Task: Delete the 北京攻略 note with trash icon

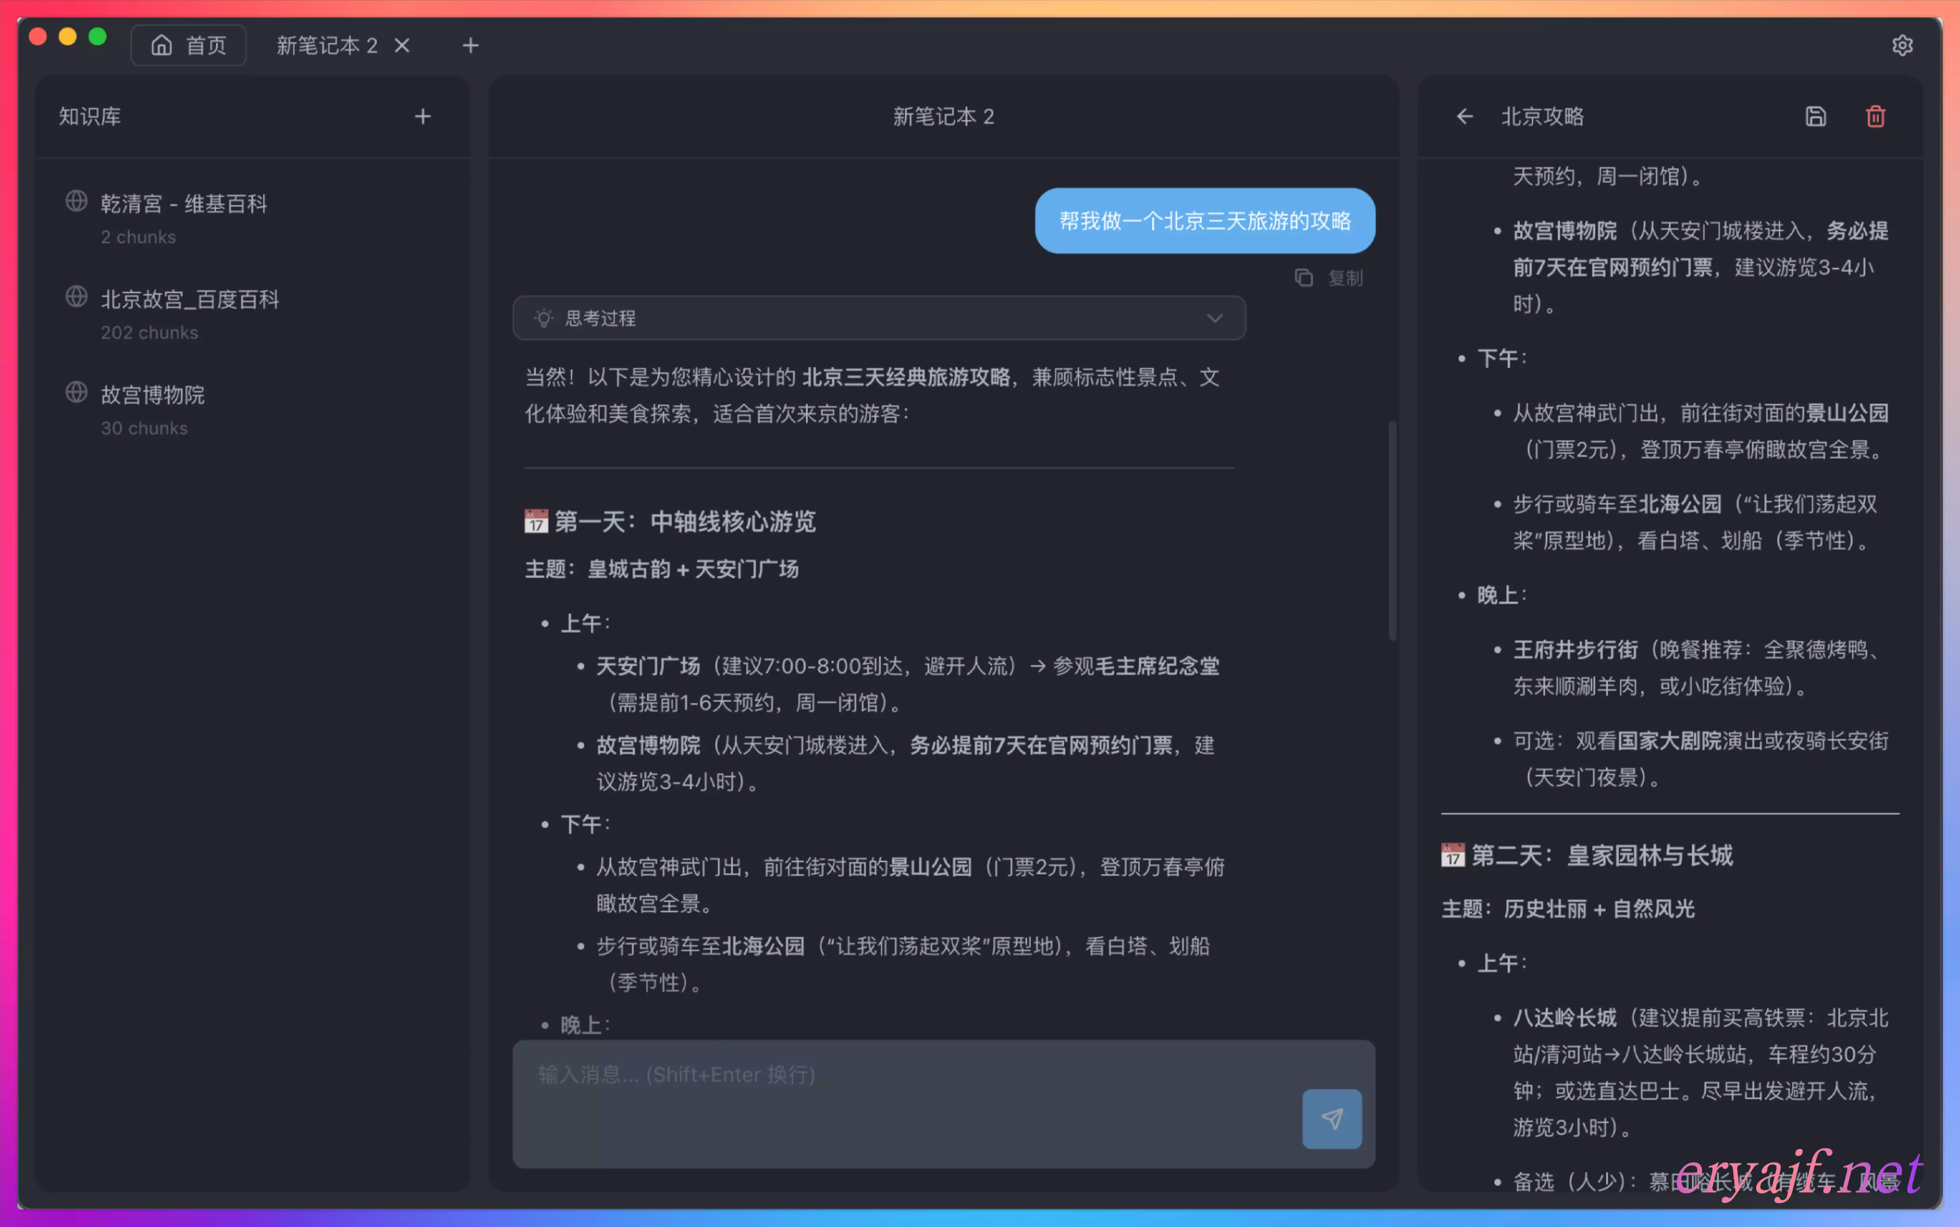Action: click(x=1875, y=117)
